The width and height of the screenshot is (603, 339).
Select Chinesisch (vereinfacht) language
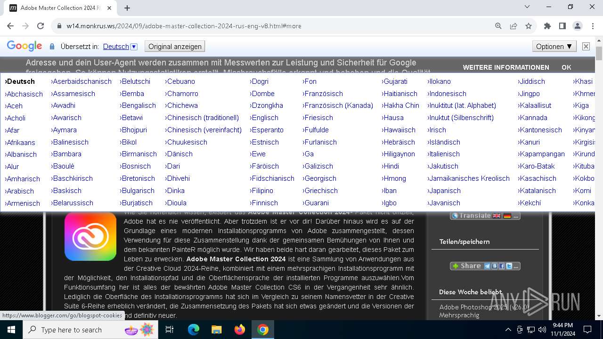204,130
